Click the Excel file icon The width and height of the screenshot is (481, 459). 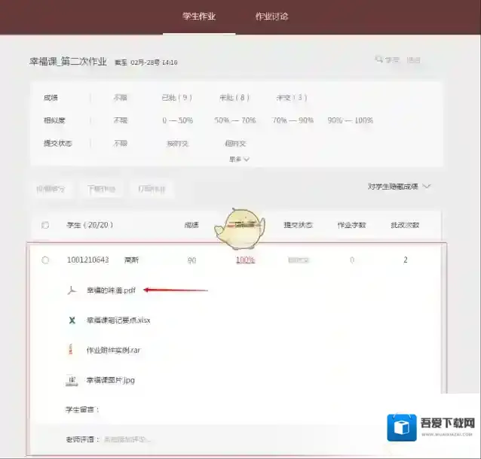pyautogui.click(x=72, y=321)
